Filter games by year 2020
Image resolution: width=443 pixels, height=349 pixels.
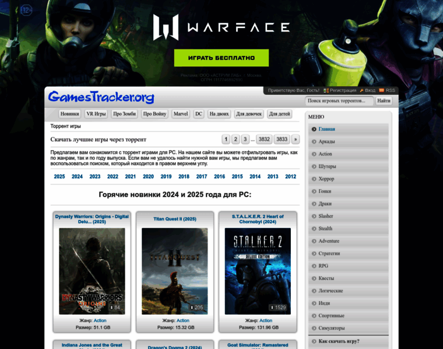pos(148,177)
